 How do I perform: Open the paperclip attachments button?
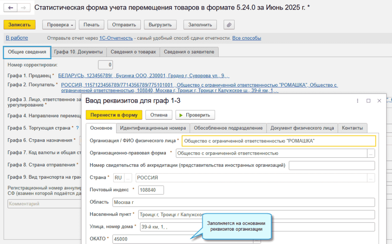point(229,25)
